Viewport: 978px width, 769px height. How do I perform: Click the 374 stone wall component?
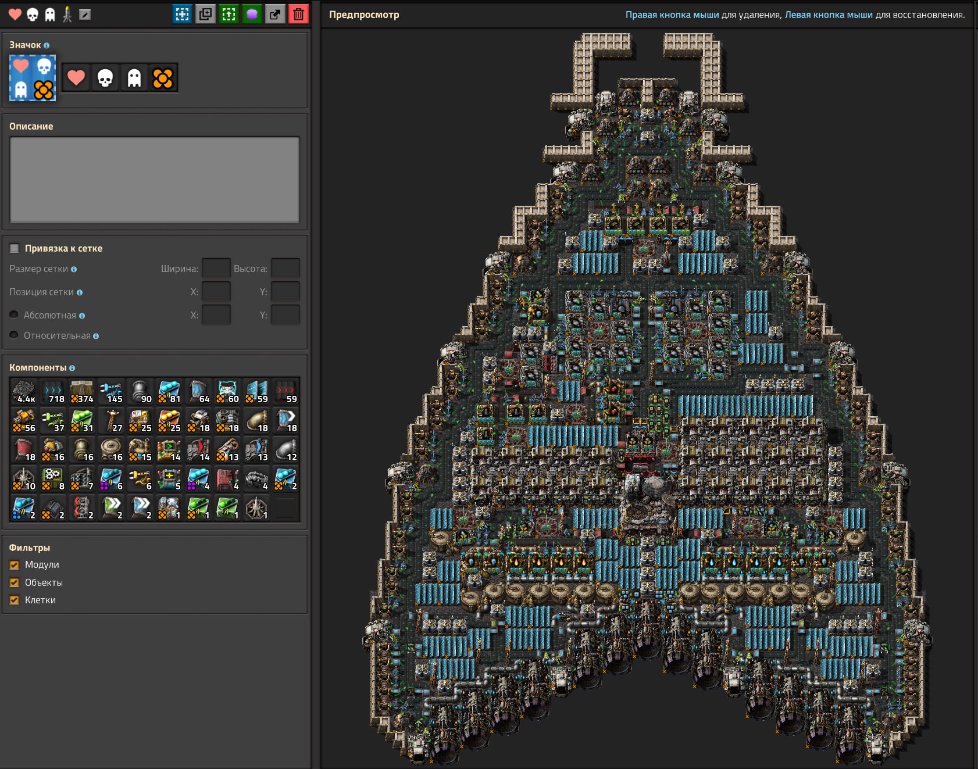82,391
